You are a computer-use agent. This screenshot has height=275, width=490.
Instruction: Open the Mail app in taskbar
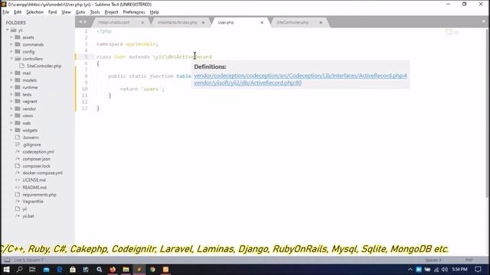click(x=46, y=270)
